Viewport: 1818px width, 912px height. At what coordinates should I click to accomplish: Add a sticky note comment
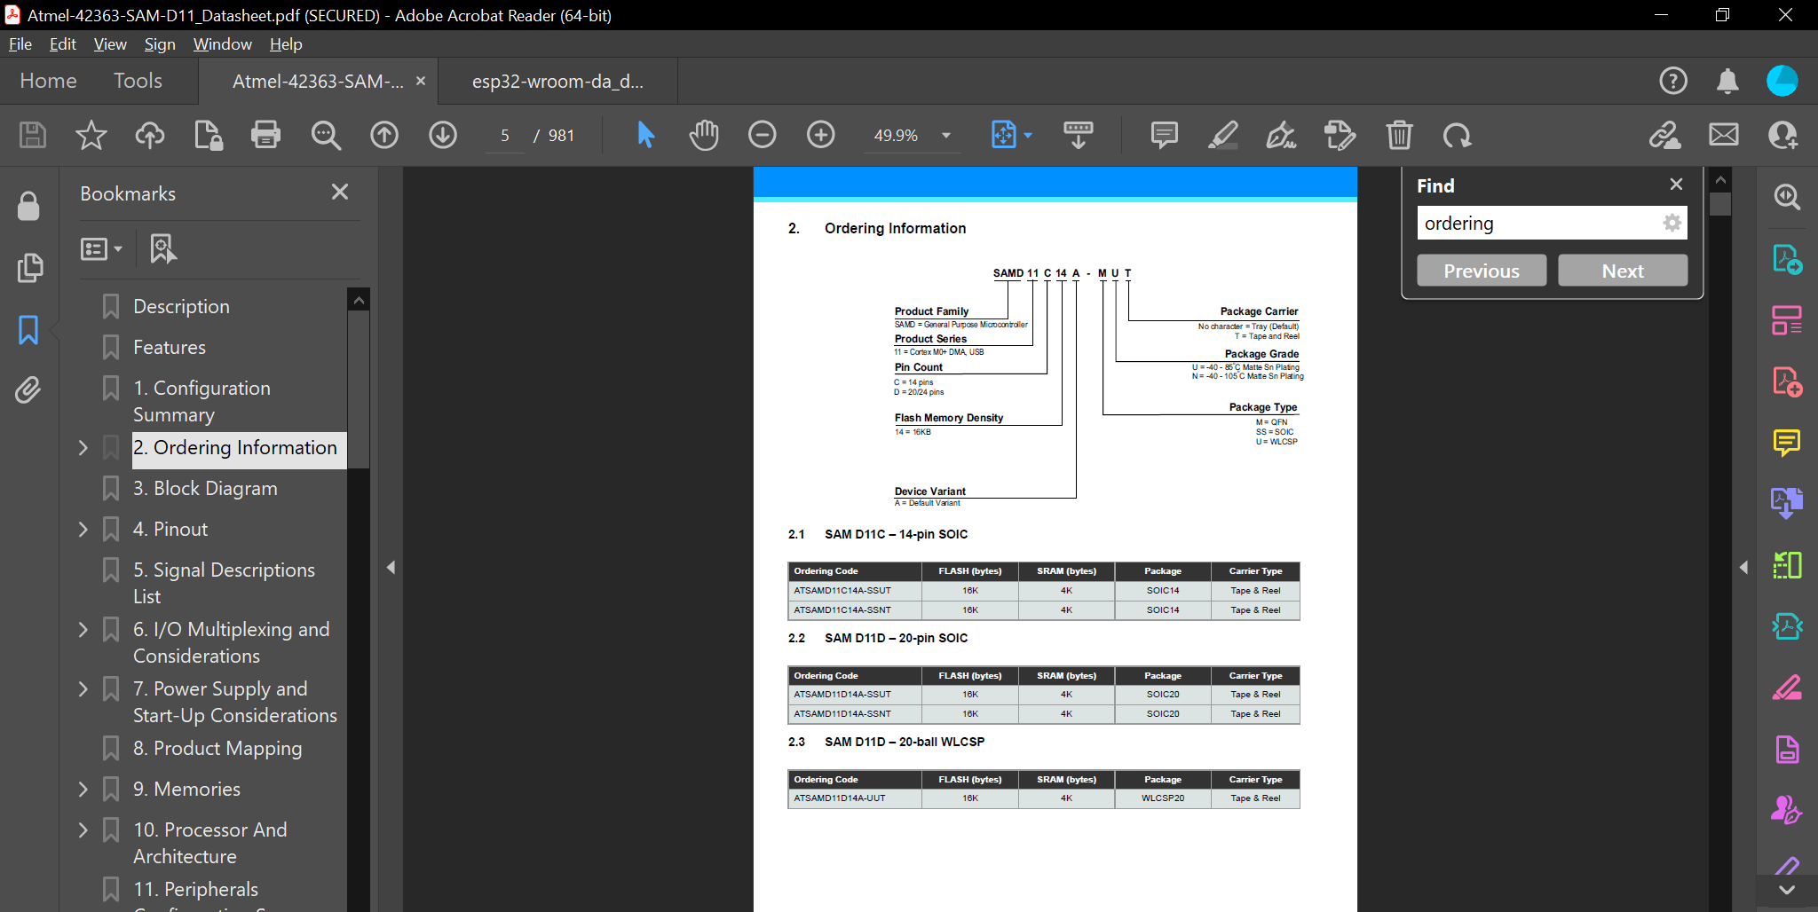[1164, 135]
